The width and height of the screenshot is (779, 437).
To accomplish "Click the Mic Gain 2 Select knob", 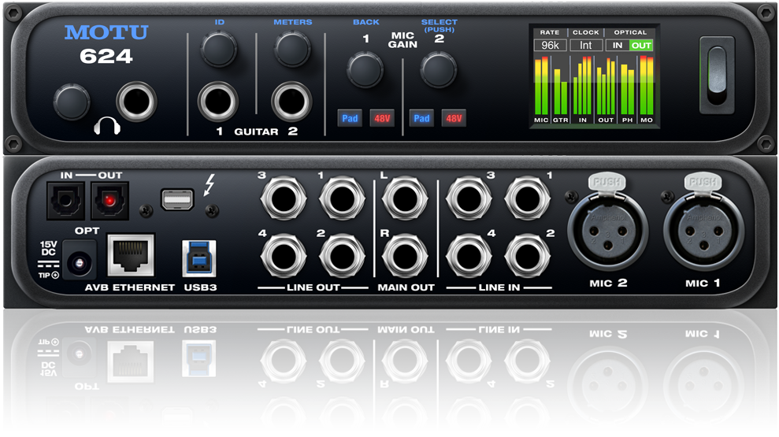I will (x=439, y=70).
